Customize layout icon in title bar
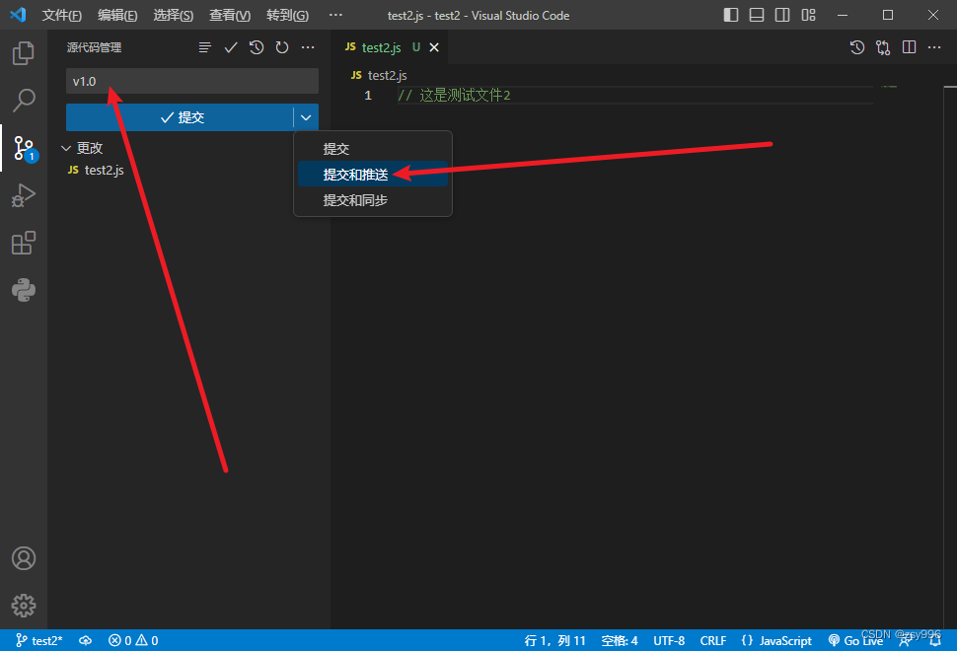Screen dimensions: 957x651 pyautogui.click(x=808, y=15)
